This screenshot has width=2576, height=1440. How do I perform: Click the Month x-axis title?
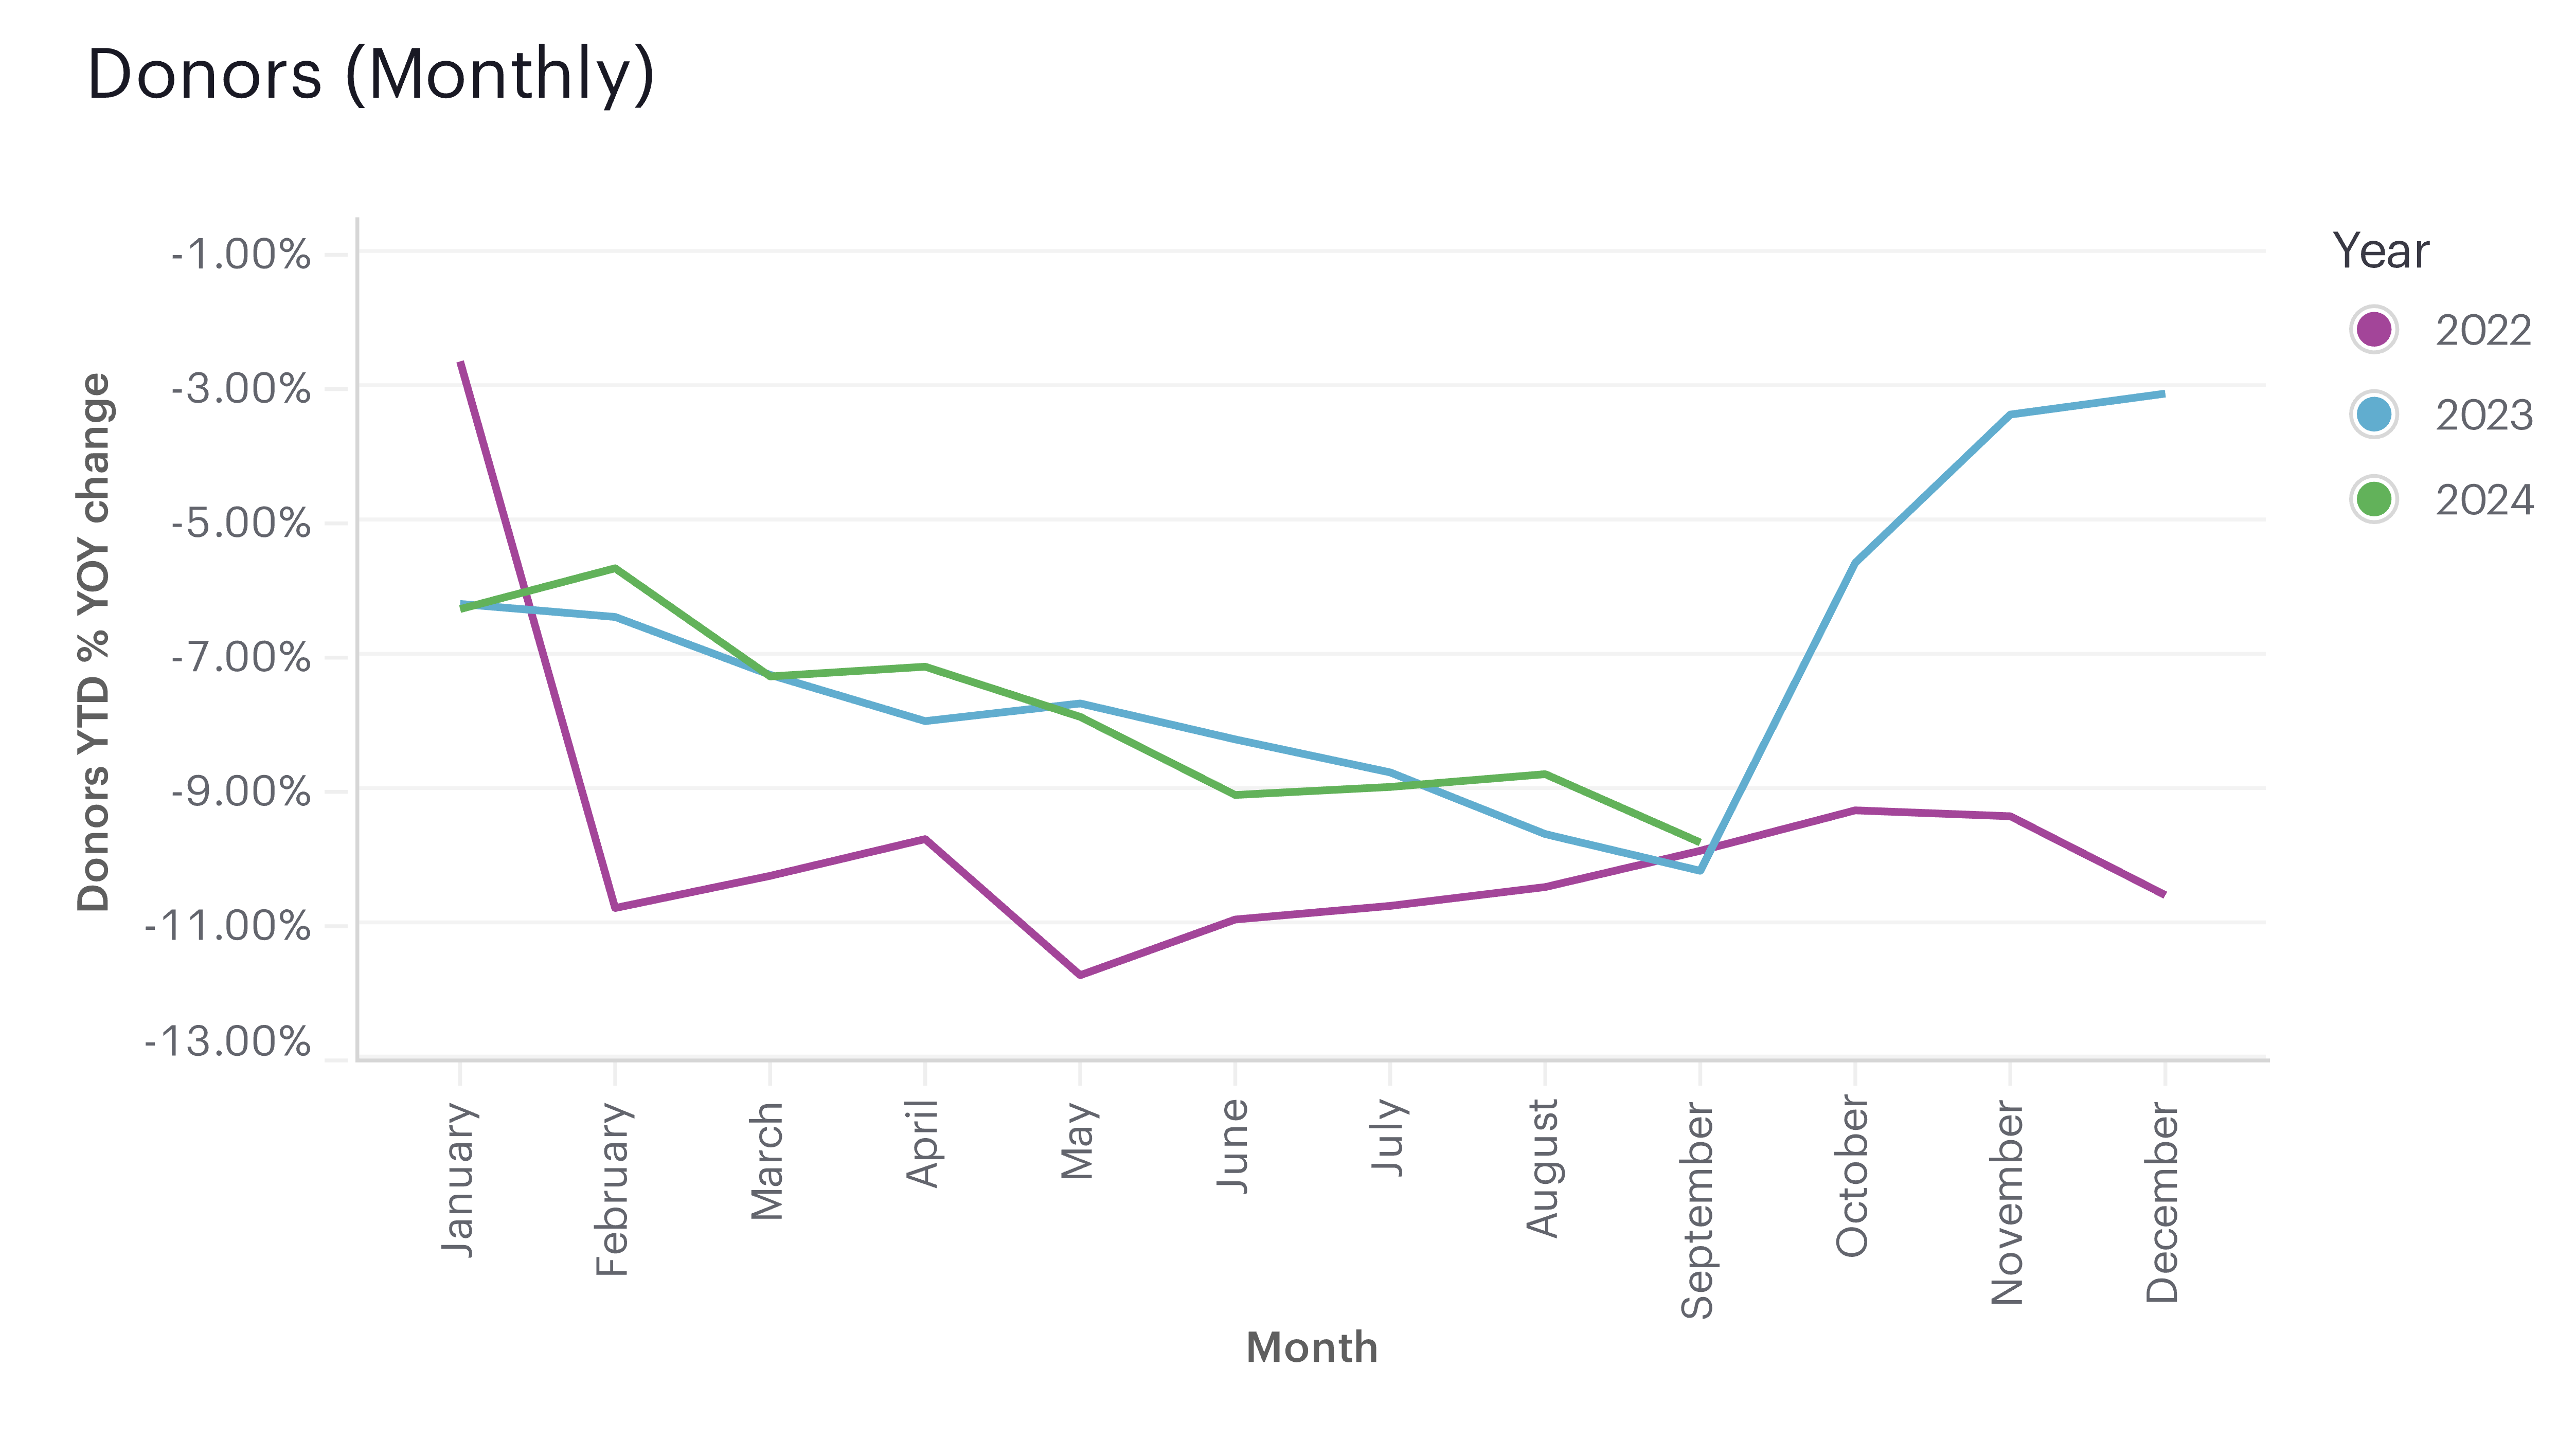[1311, 1348]
